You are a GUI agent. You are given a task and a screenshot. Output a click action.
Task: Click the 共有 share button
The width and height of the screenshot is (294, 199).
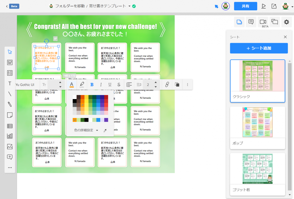coord(245,6)
